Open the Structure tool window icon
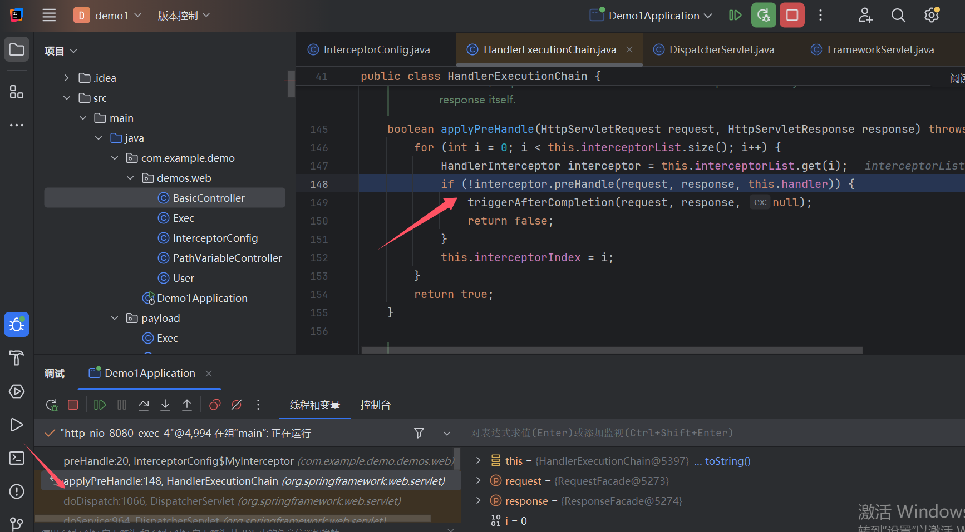This screenshot has width=965, height=532. coord(17,92)
